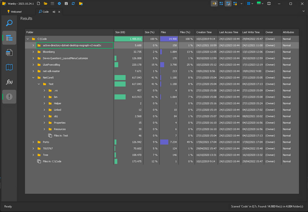Select the tree list view sidebar icon
Viewport: 308px width, 212px height.
point(9,38)
